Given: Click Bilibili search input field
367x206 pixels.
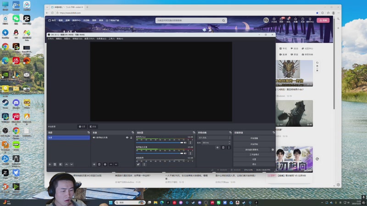Looking at the screenshot, I should pos(189,21).
